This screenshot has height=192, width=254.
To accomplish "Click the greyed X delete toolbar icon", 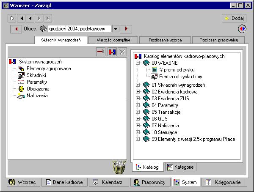I will pos(122,52).
